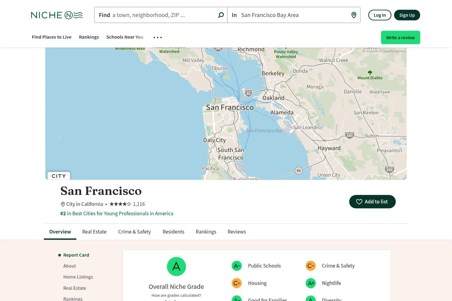Click the Walnut Creek label on the map
452x301 pixels.
[334, 60]
